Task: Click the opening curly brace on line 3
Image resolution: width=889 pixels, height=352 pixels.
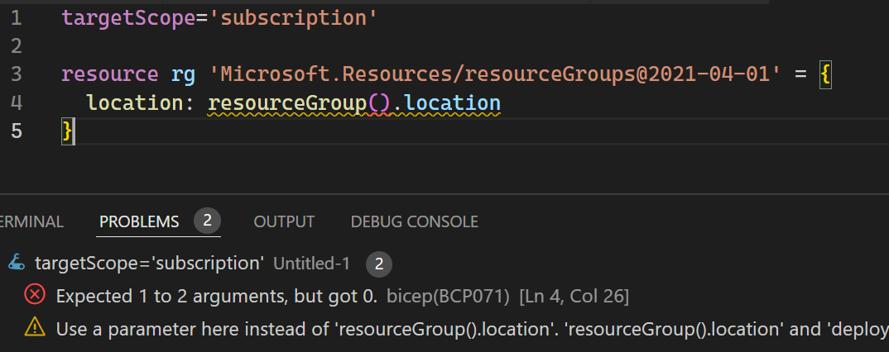Action: coord(825,75)
